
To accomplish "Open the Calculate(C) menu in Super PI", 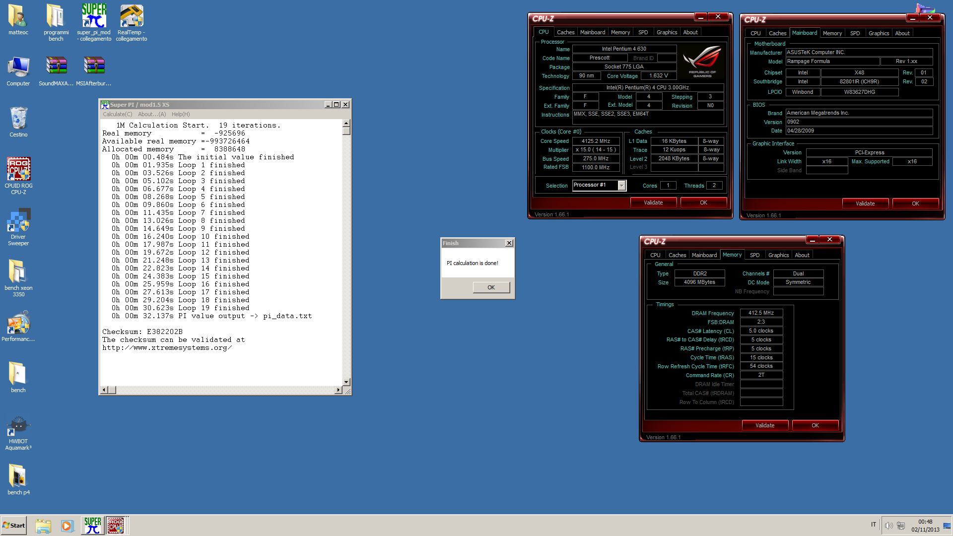I will 118,114.
